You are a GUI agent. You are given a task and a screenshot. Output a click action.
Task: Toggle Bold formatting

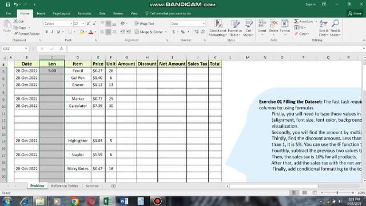click(46, 32)
